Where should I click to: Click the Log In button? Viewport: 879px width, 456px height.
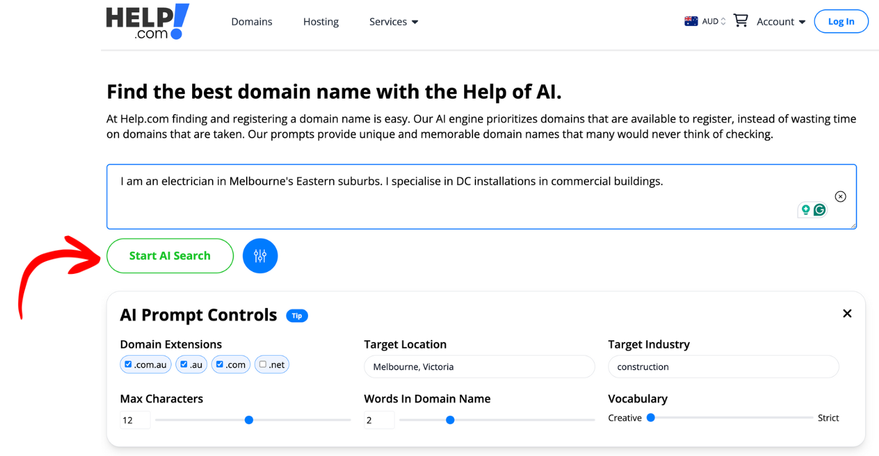pos(841,22)
